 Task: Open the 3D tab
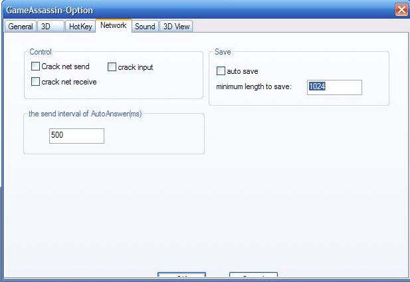tap(51, 27)
